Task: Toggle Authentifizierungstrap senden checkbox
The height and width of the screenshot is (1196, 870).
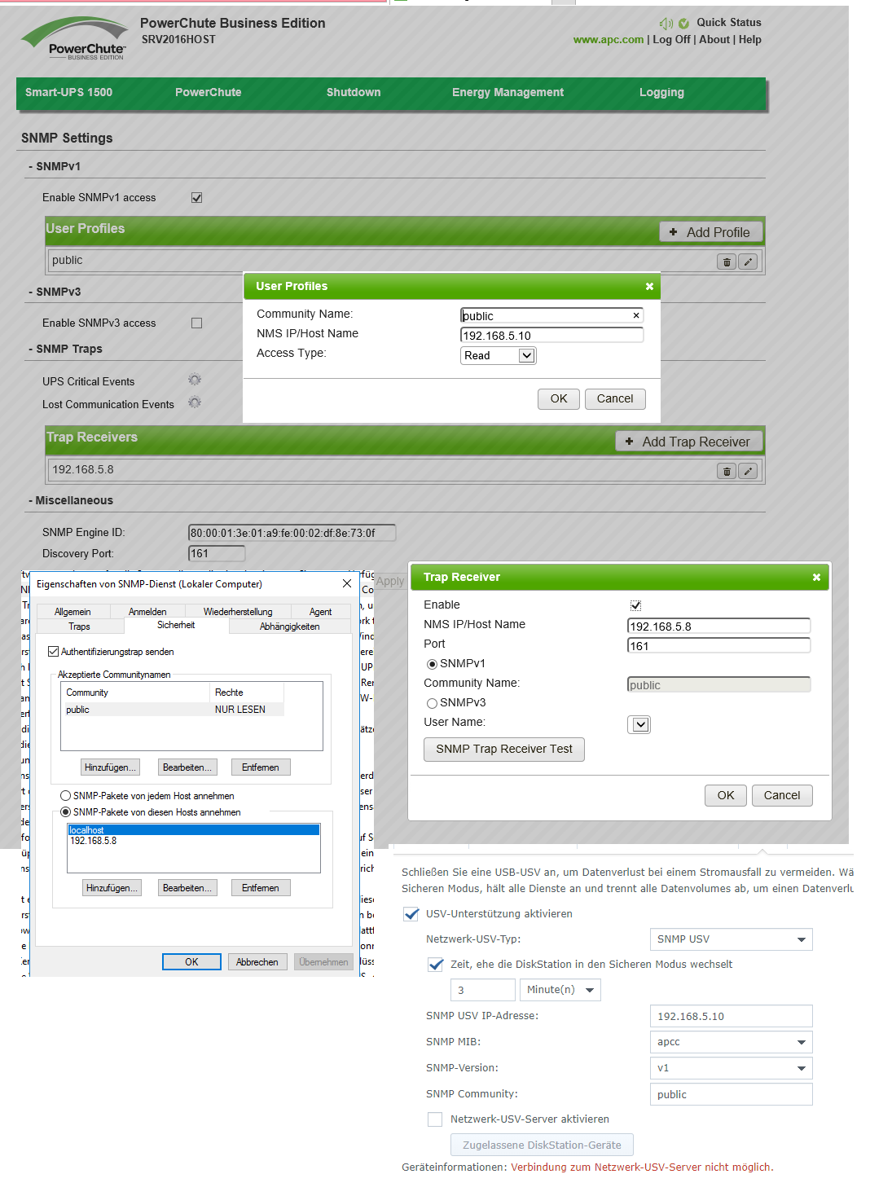Action: [x=53, y=652]
